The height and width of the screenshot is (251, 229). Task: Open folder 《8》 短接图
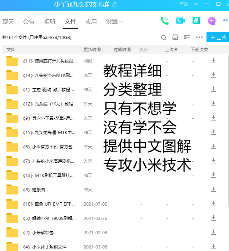click(x=34, y=190)
